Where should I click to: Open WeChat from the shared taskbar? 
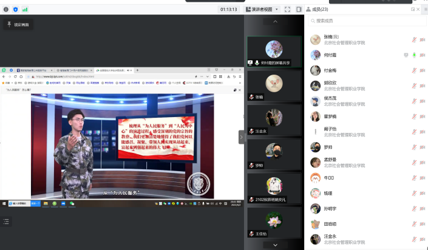pyautogui.click(x=72, y=204)
